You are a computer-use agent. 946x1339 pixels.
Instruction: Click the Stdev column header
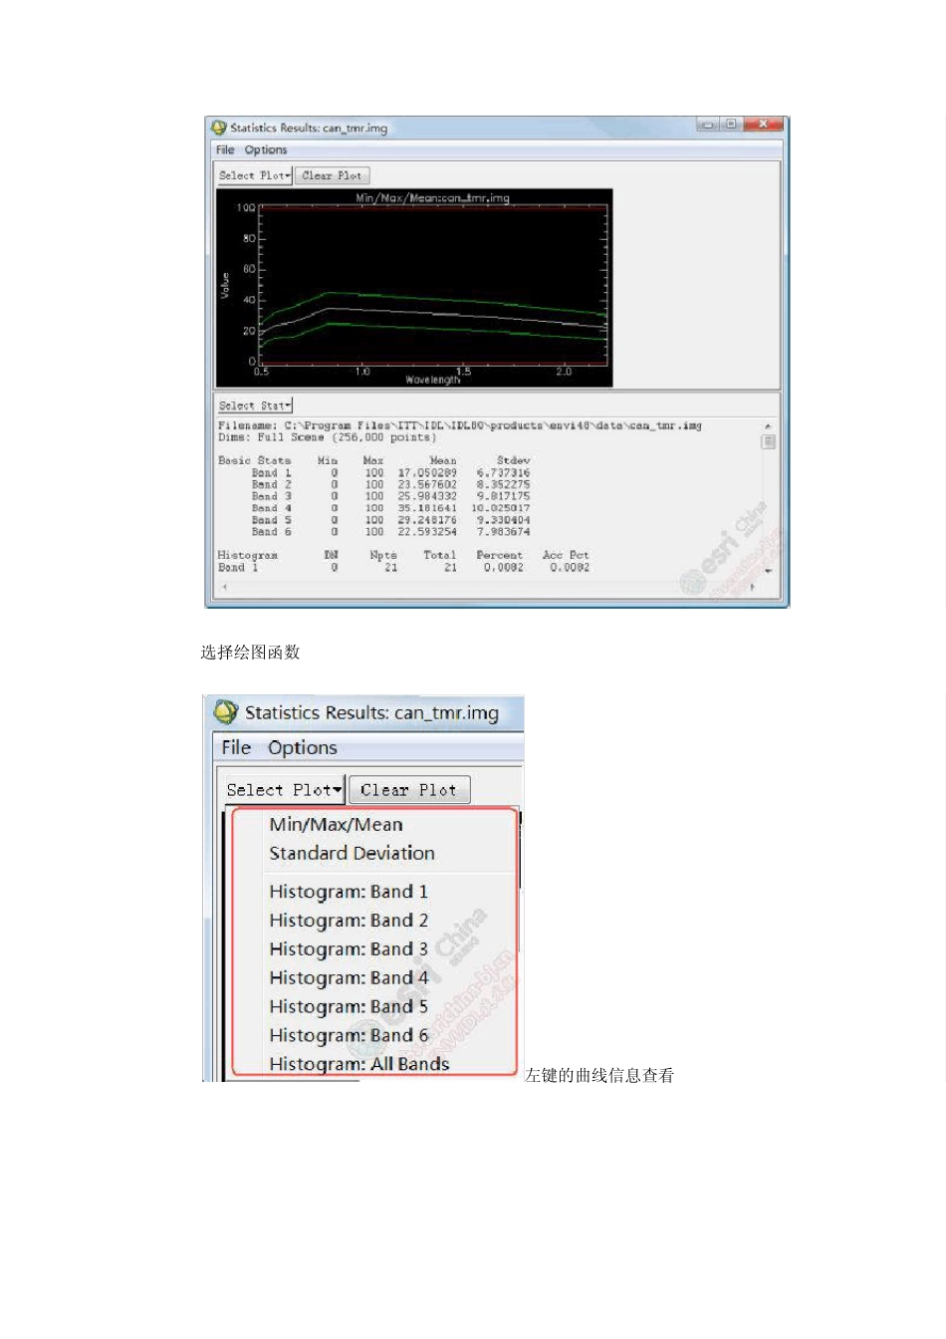(514, 461)
